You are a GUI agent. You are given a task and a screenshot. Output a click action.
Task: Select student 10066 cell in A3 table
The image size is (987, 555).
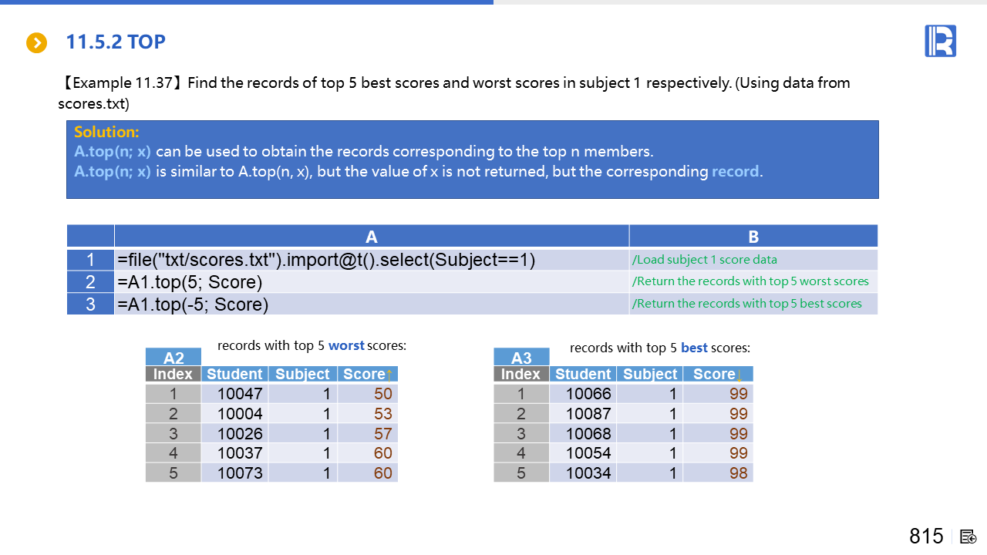click(x=588, y=394)
